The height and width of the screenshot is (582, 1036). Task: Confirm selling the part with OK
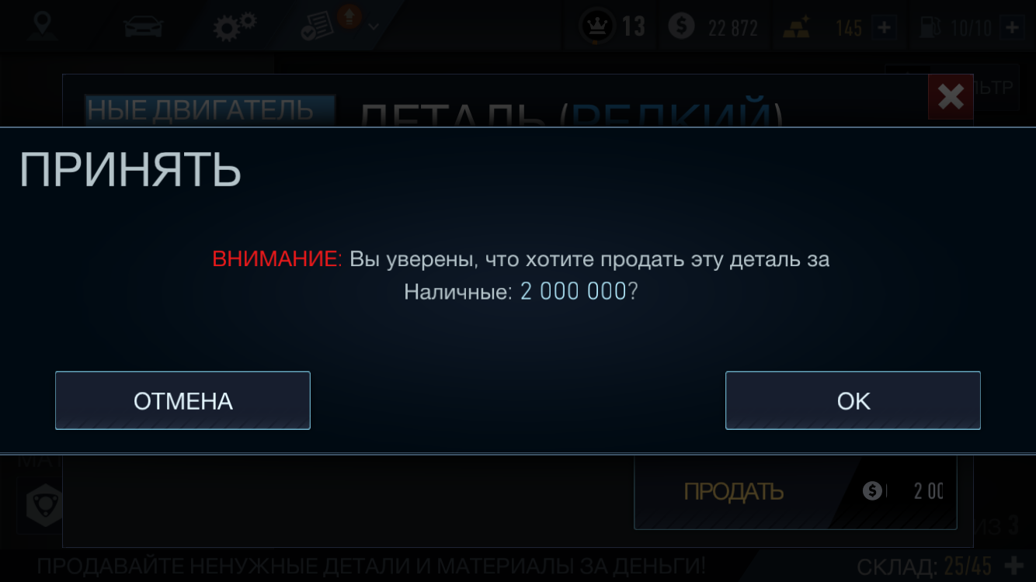coord(853,400)
